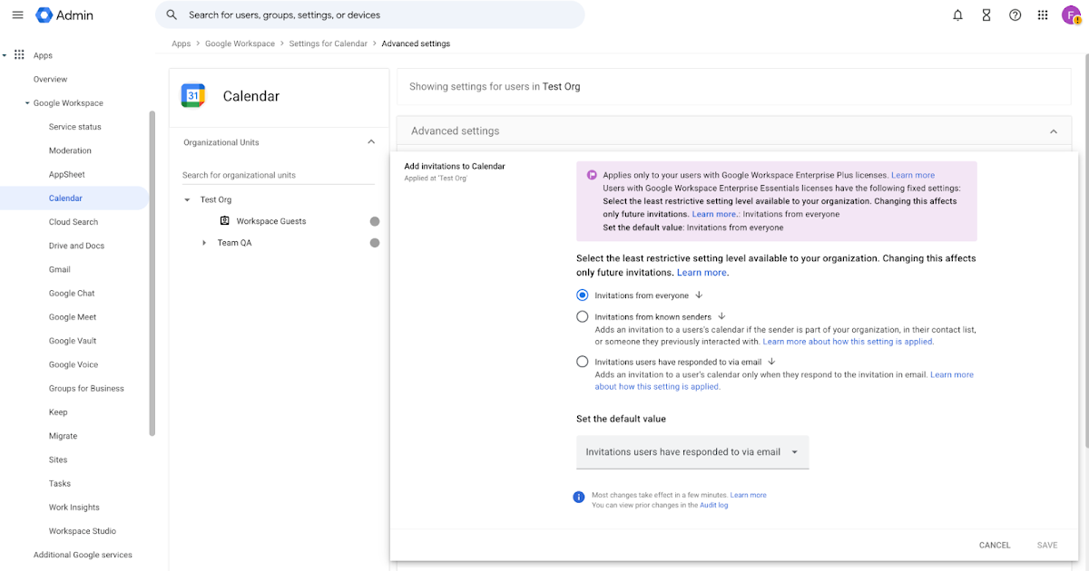Click the Search for organizational units field
The image size is (1089, 571).
[x=278, y=175]
